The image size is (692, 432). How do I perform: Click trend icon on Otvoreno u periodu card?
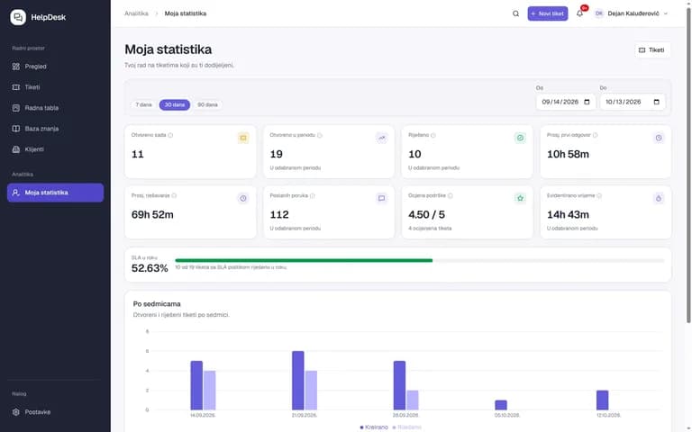(382, 138)
